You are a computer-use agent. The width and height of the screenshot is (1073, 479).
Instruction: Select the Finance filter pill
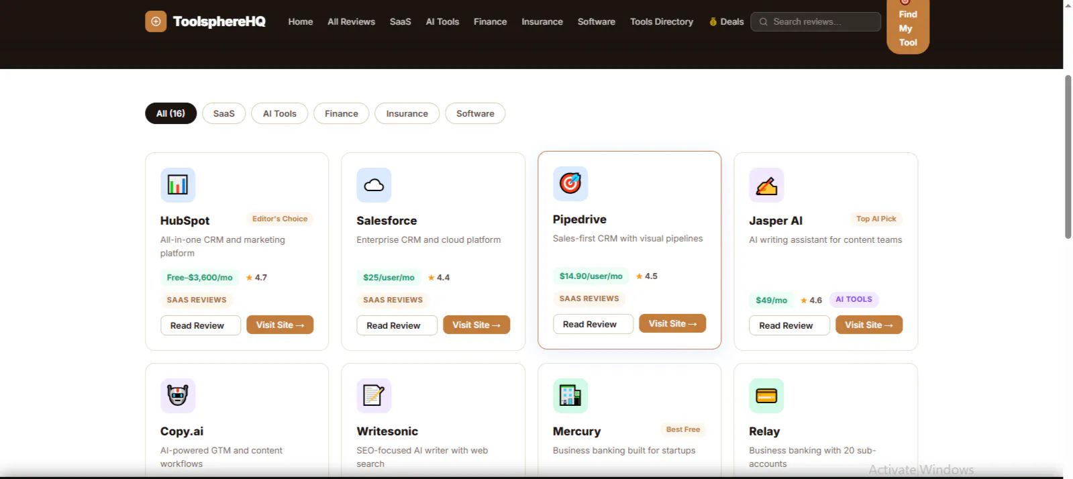[x=341, y=113]
